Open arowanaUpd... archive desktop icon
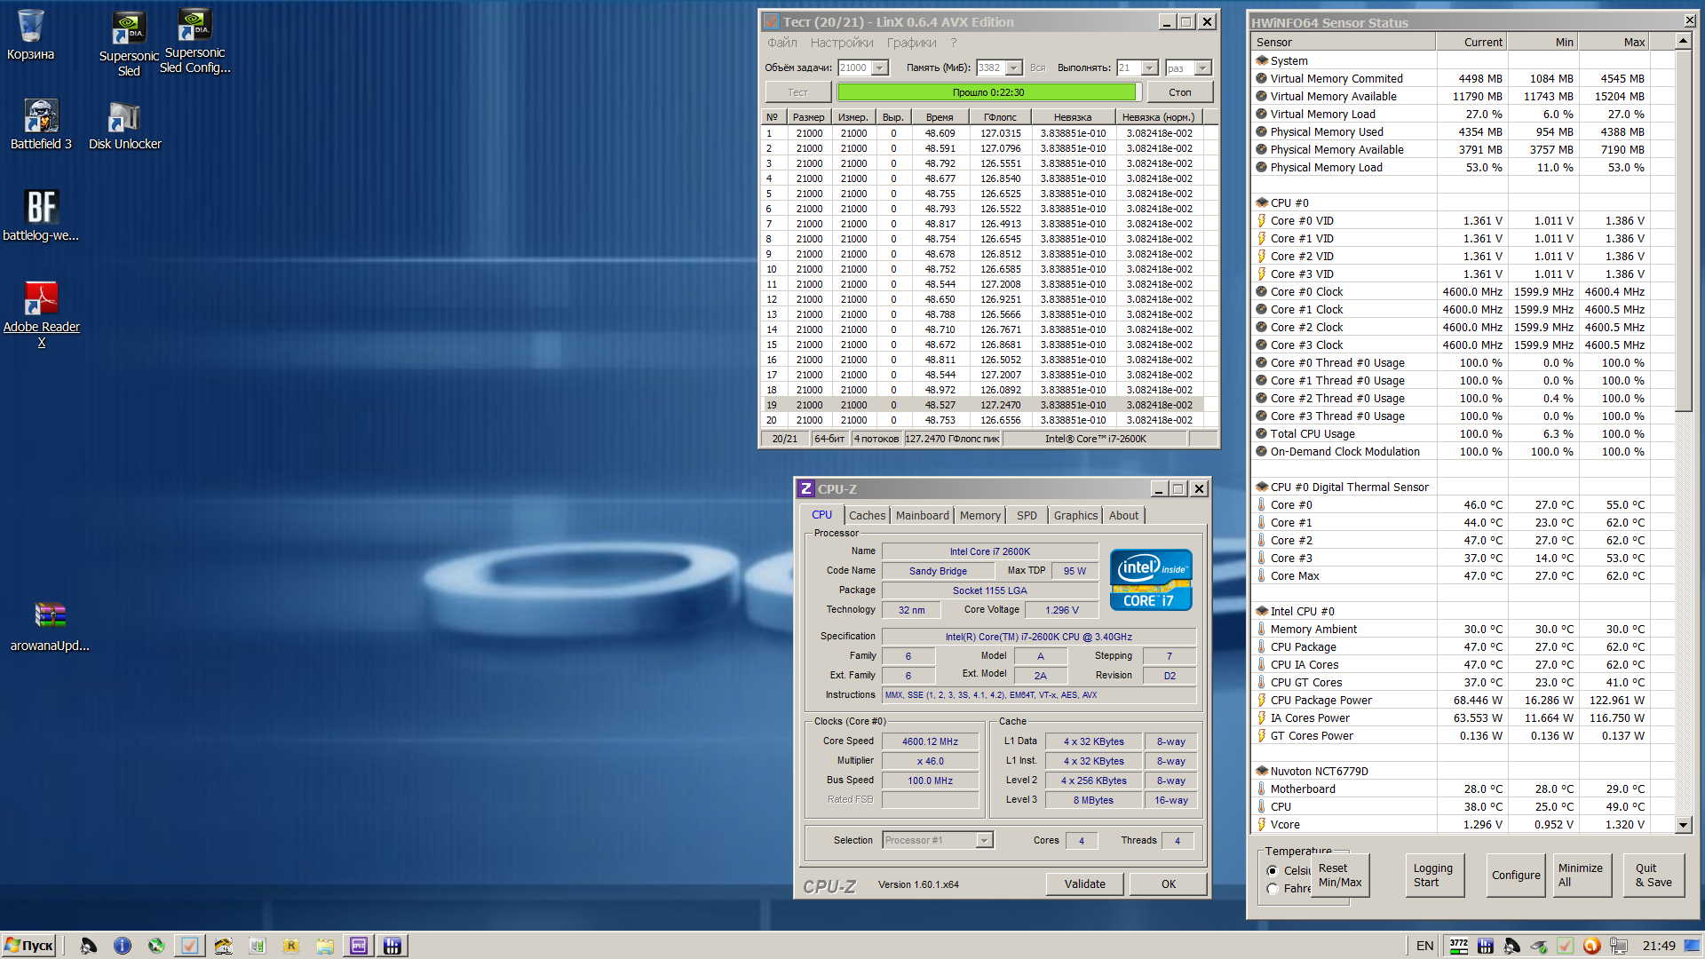The image size is (1705, 959). tap(50, 626)
